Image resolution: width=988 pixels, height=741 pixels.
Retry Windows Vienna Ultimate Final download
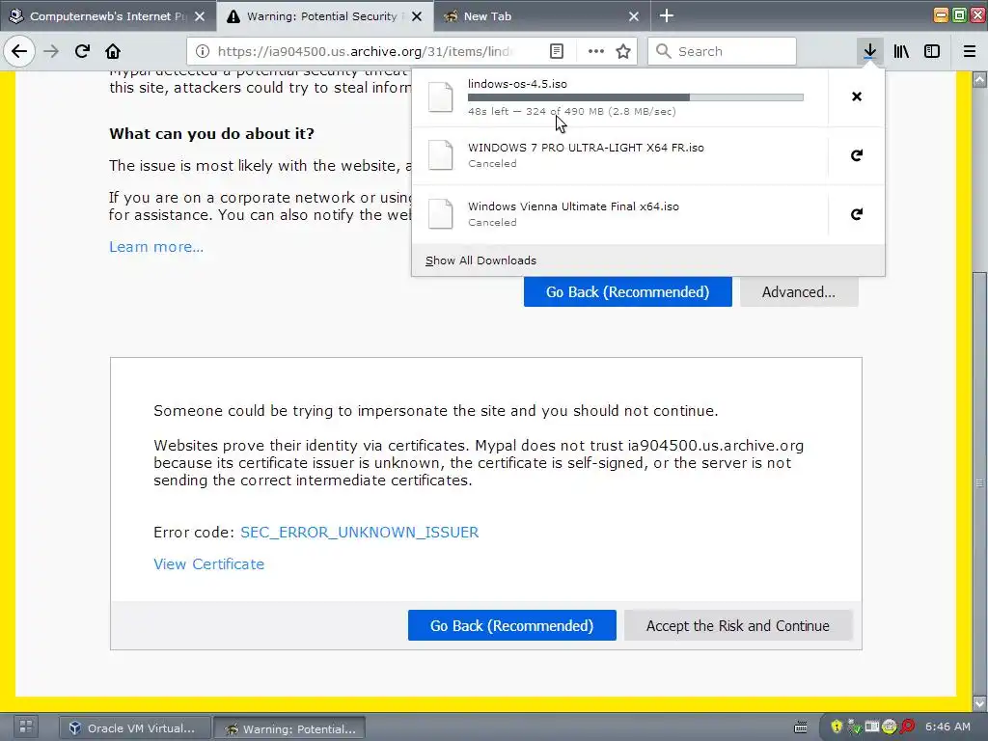coord(857,214)
